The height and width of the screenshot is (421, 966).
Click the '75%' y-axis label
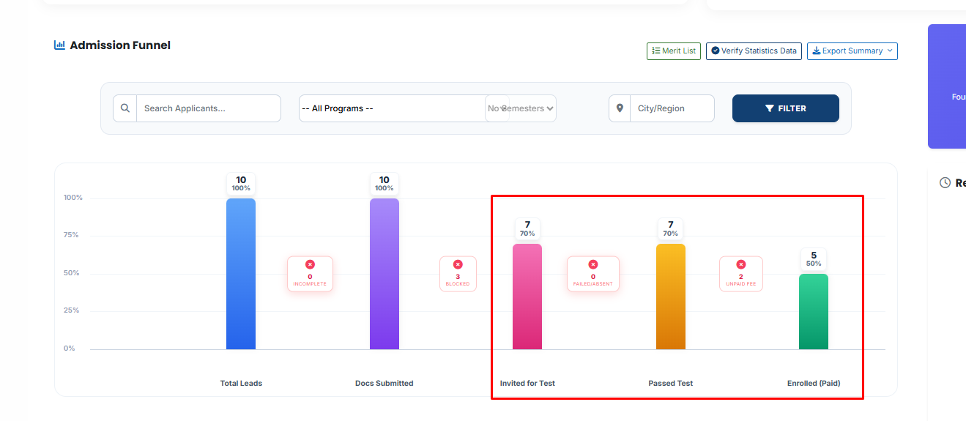click(71, 235)
